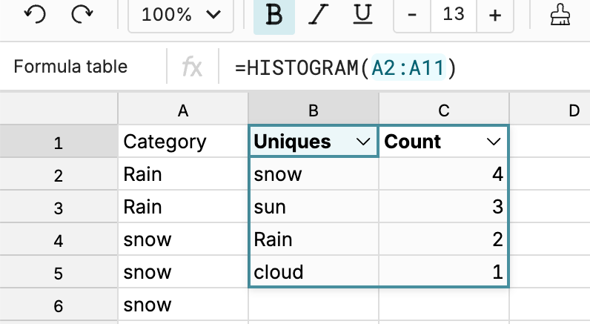This screenshot has height=324, width=590.
Task: Click the Rain cell in row 2
Action: click(x=183, y=174)
